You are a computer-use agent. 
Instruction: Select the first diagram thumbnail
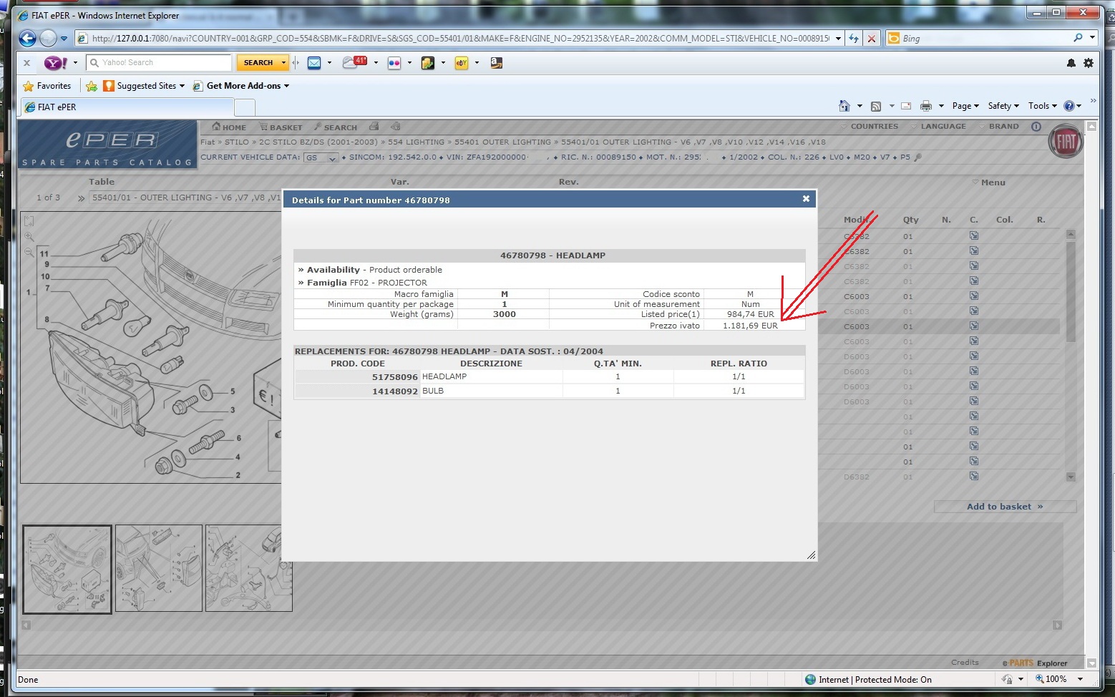click(67, 569)
